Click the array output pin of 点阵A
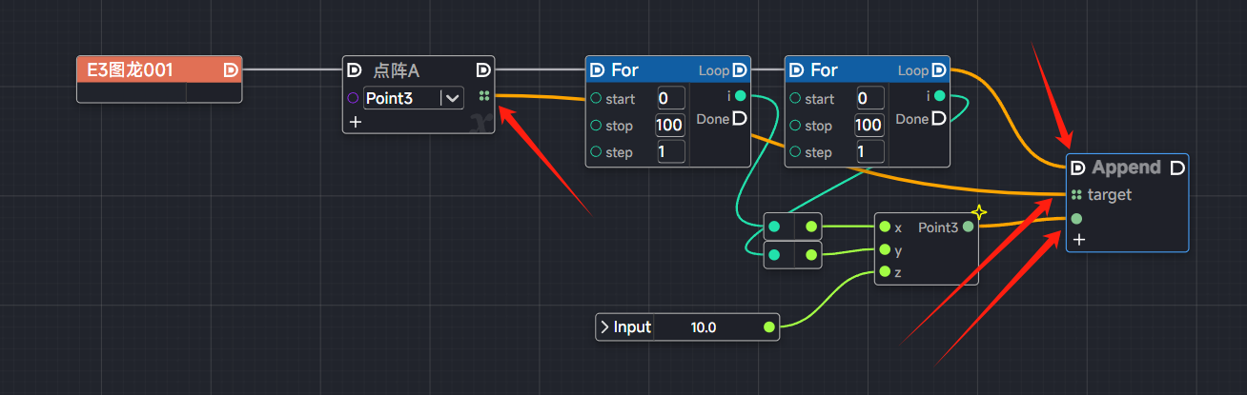This screenshot has width=1247, height=395. point(484,96)
